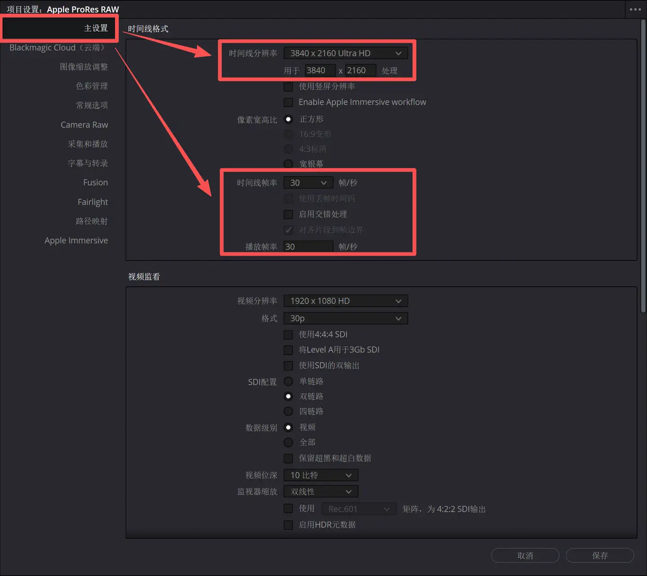Enable 保留超黑和超白数据 checkbox

point(288,458)
